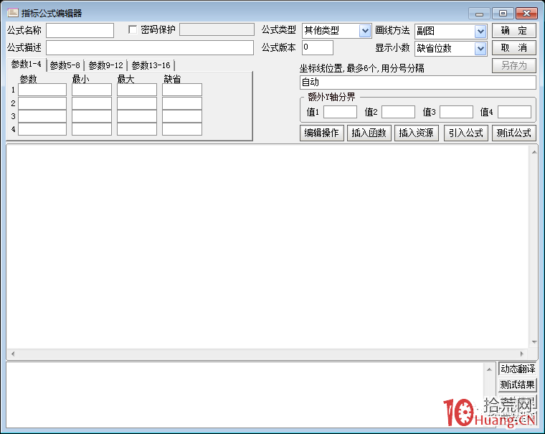
Task: Minimize the 指标公式编辑器 window
Action: pos(479,14)
